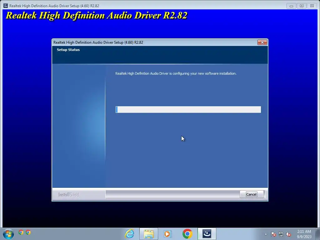The width and height of the screenshot is (320, 240).
Task: Open Windows Explorer folder icon in taskbar
Action: [x=148, y=234]
